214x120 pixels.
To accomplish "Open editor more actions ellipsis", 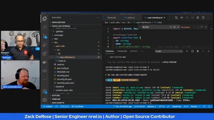I will [208, 18].
